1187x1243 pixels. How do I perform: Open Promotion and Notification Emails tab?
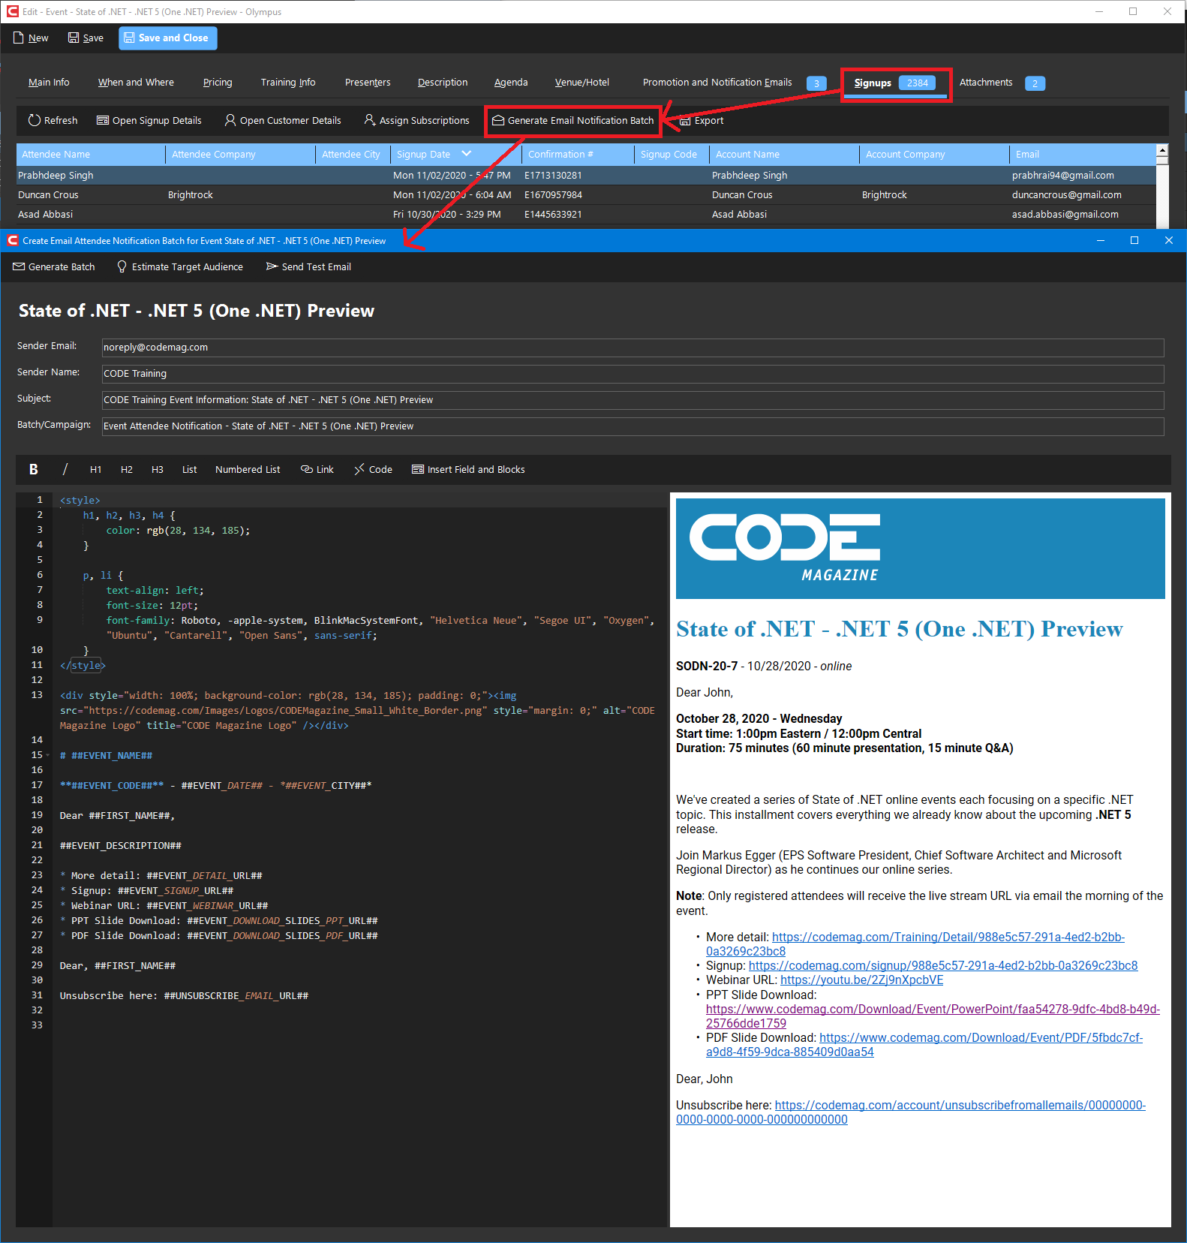click(x=734, y=83)
